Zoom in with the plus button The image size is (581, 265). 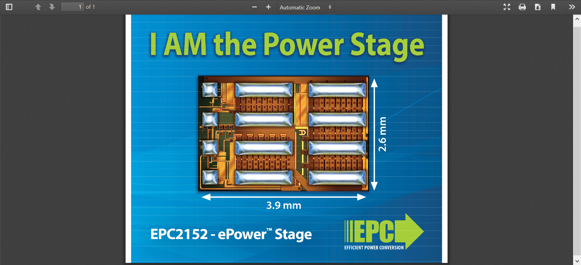268,7
